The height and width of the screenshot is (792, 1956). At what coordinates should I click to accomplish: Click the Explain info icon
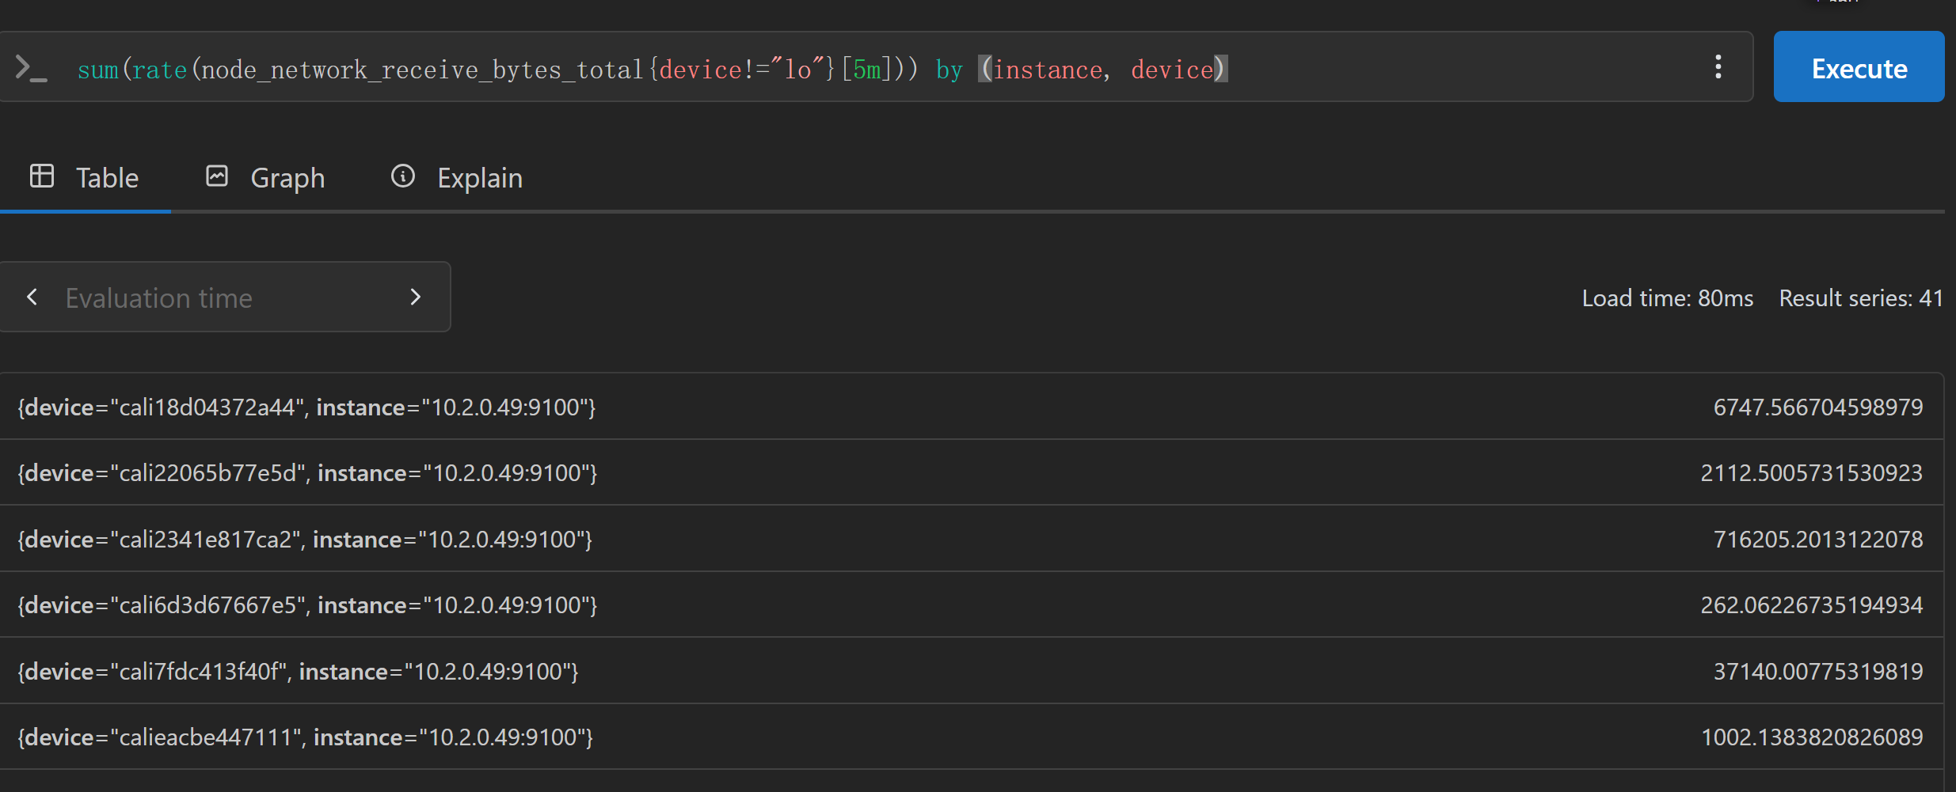click(x=403, y=176)
